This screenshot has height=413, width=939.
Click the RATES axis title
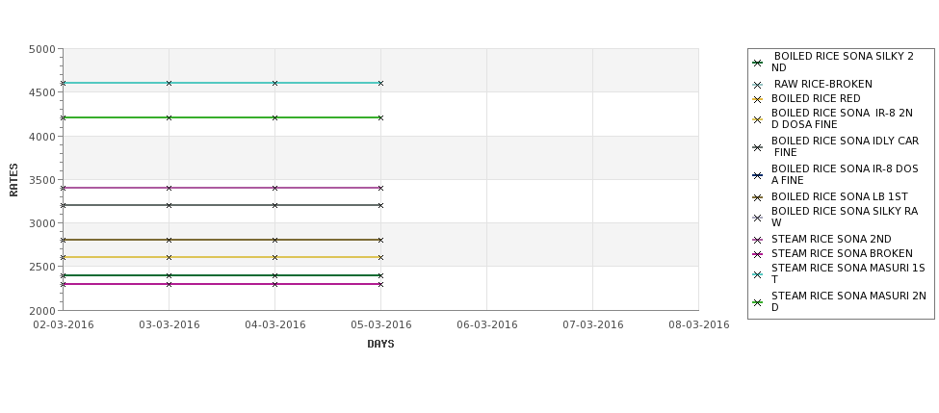(13, 180)
